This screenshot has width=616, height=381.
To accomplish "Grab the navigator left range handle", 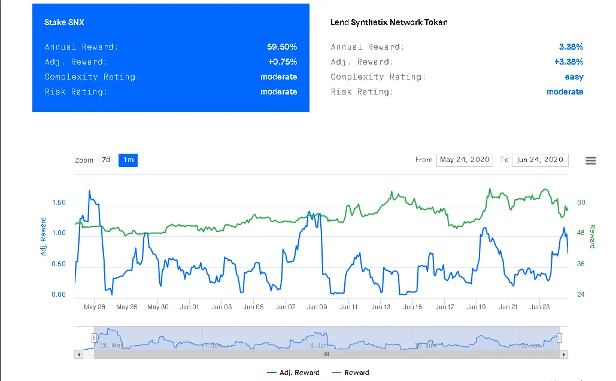I will [x=95, y=338].
